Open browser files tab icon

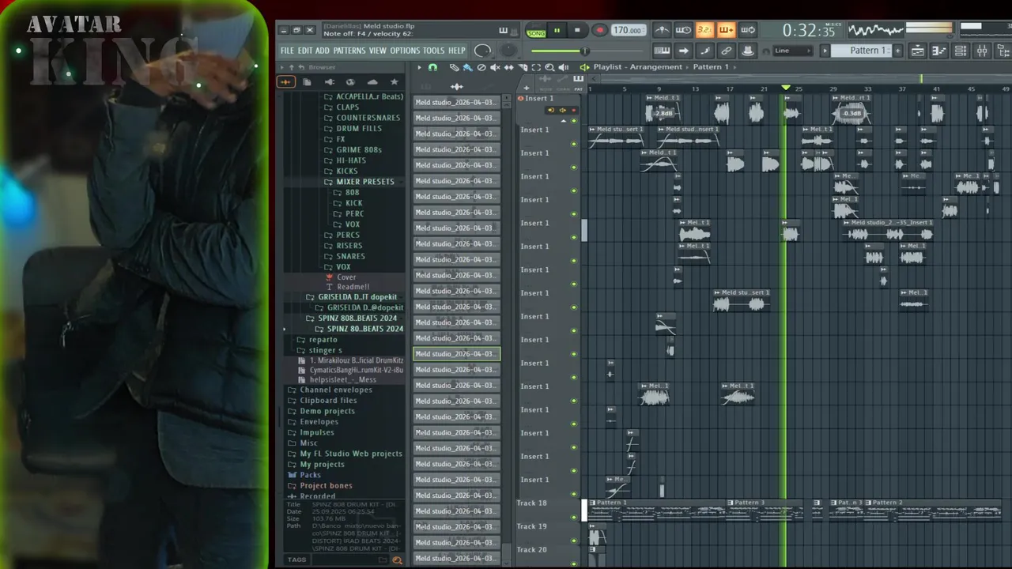[x=307, y=82]
